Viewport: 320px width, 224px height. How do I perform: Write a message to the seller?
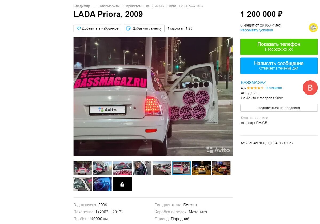coord(279,66)
